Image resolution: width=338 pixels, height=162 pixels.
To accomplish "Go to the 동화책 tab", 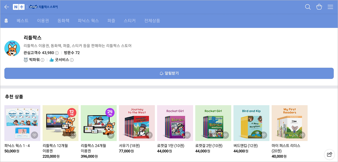I will pyautogui.click(x=63, y=21).
